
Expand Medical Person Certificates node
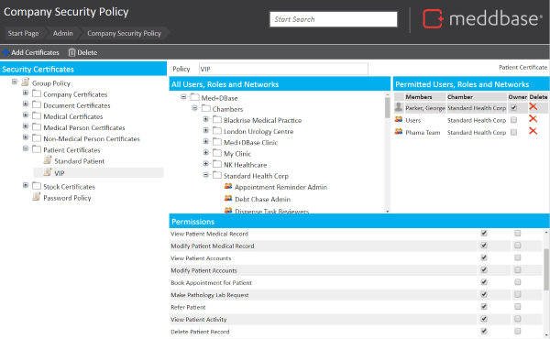pos(26,126)
